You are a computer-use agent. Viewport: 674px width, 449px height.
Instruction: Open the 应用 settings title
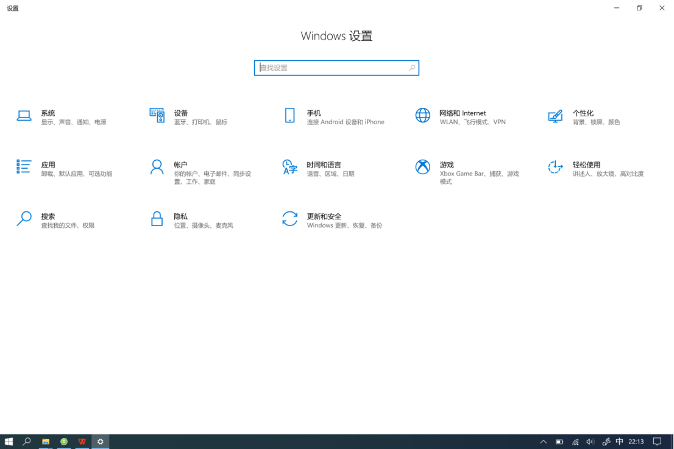pos(48,164)
